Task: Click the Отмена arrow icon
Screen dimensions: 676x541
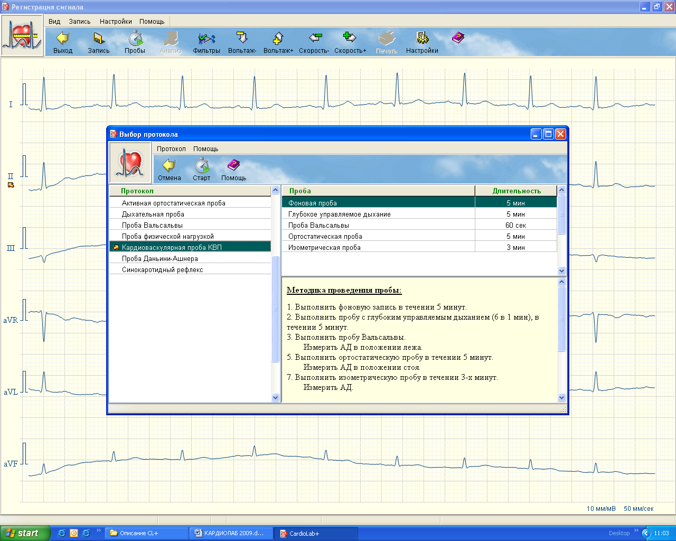Action: pyautogui.click(x=169, y=166)
